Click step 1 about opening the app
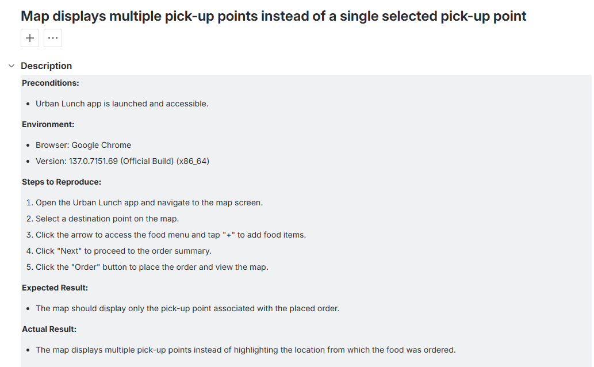 pyautogui.click(x=149, y=202)
